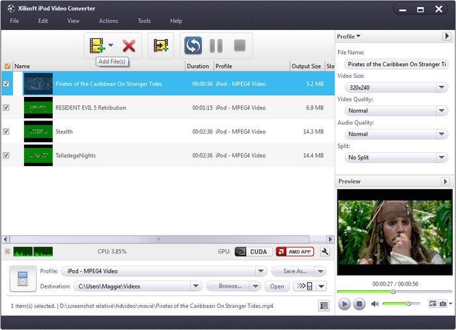Click the iPod device icon
This screenshot has height=330, width=456.
tap(23, 279)
